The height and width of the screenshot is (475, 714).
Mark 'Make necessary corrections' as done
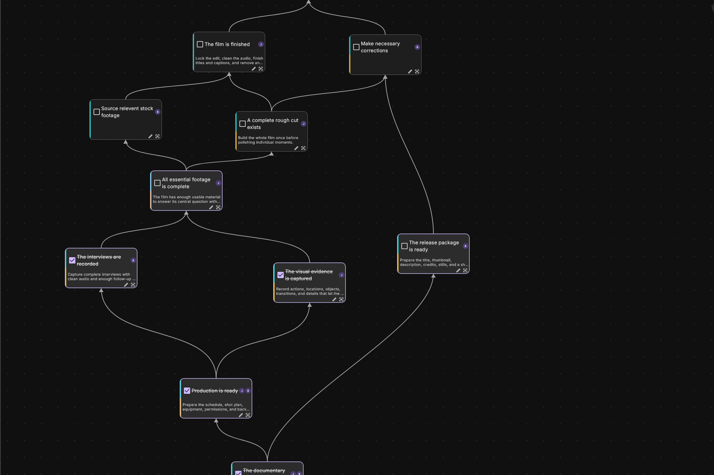click(x=356, y=47)
